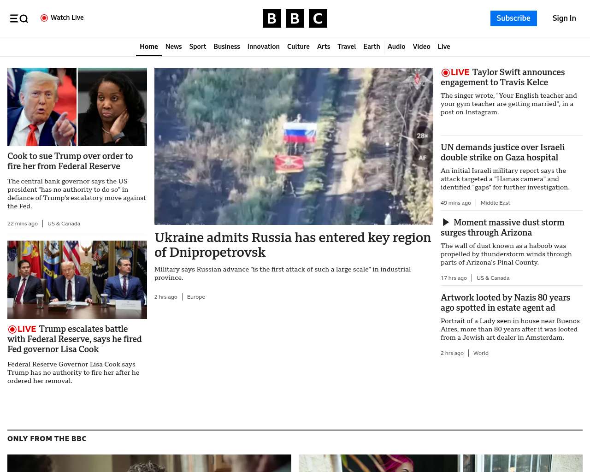Open the News tab
This screenshot has height=472, width=590.
pos(173,47)
